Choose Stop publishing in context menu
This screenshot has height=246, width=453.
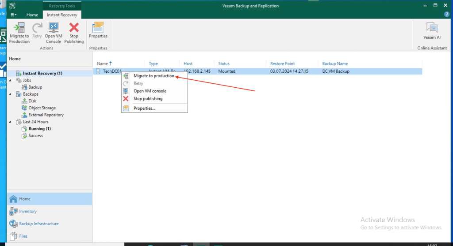coord(154,98)
